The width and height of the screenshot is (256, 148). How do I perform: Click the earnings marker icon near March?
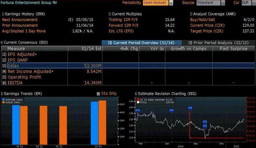[138, 111]
